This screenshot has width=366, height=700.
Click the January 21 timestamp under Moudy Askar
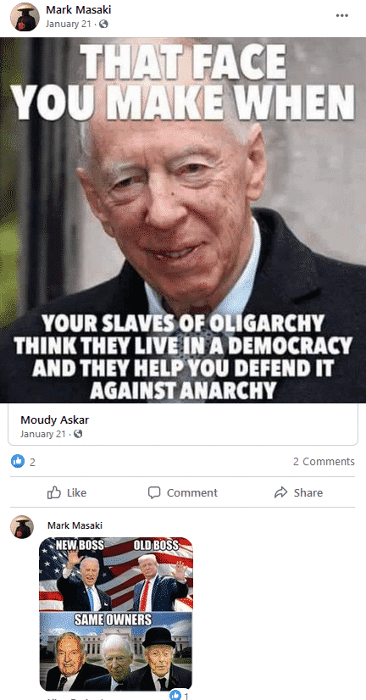pyautogui.click(x=43, y=434)
